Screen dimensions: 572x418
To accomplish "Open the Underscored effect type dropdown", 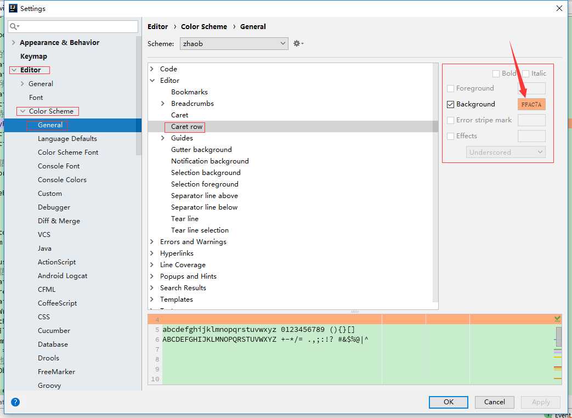I will pyautogui.click(x=506, y=152).
